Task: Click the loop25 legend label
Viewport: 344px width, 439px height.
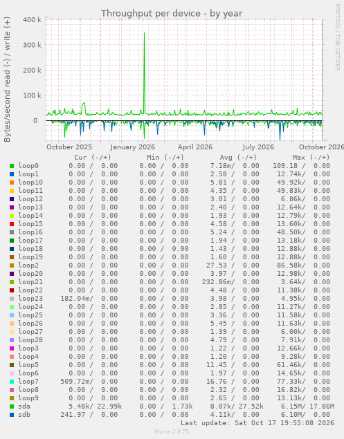Action: 30,315
